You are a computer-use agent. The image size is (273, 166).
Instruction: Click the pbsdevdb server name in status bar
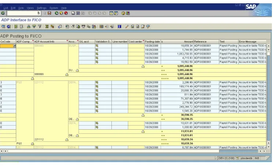click(246, 158)
